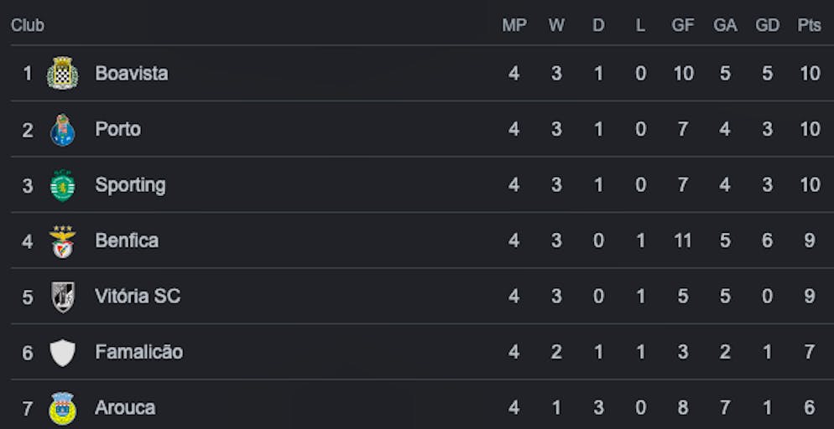Select the Sporting team name
The height and width of the screenshot is (429, 834).
click(130, 185)
